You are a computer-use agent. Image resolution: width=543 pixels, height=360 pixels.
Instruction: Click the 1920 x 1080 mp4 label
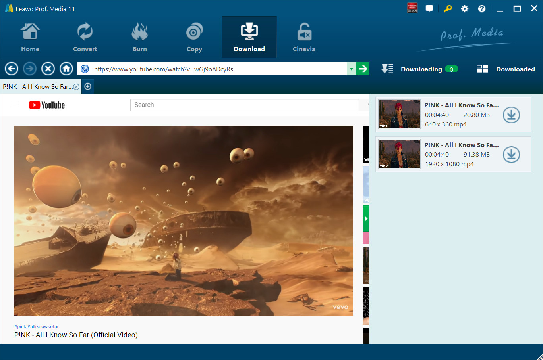click(449, 164)
